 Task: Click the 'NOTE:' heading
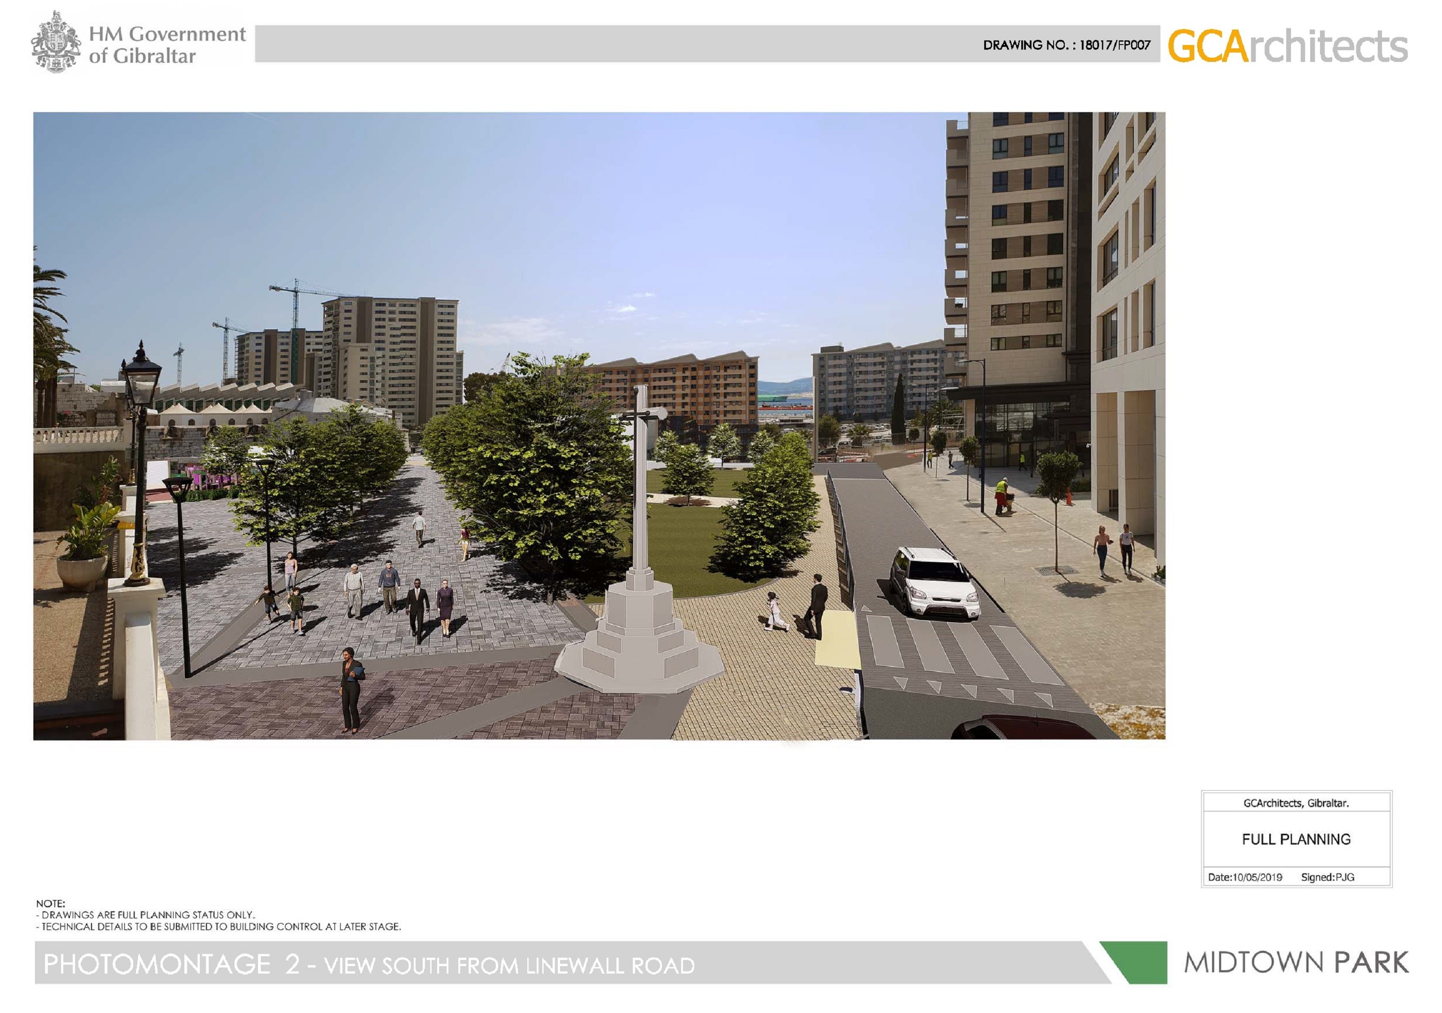pos(50,904)
